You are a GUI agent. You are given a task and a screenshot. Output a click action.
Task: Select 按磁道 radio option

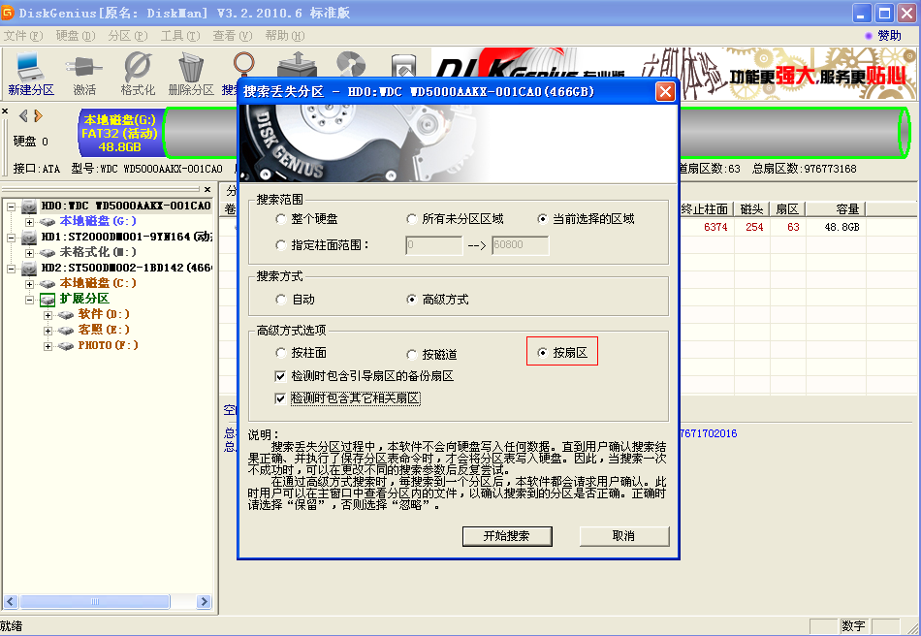412,355
